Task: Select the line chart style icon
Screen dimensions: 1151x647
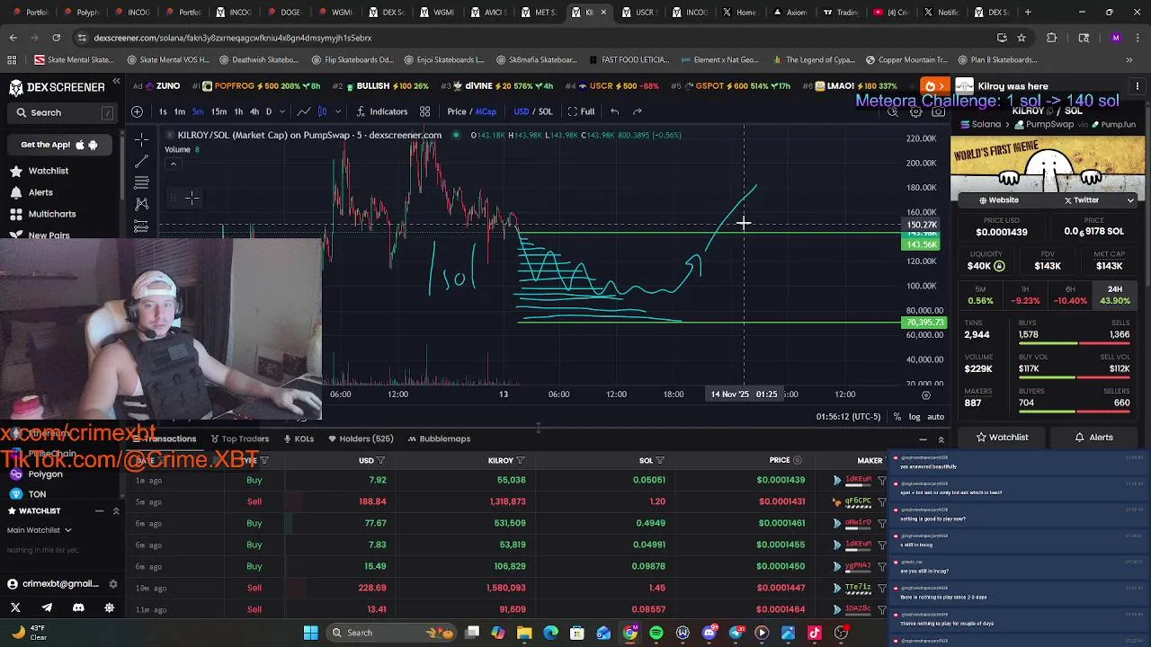Action: coord(303,111)
